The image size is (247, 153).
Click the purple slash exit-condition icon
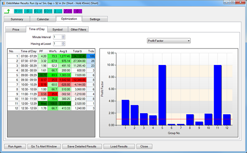(x=68, y=11)
